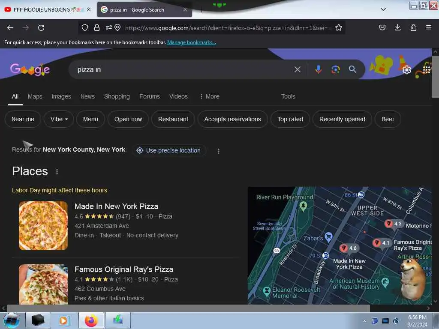439x329 pixels.
Task: Switch to the News search tab
Action: point(87,96)
